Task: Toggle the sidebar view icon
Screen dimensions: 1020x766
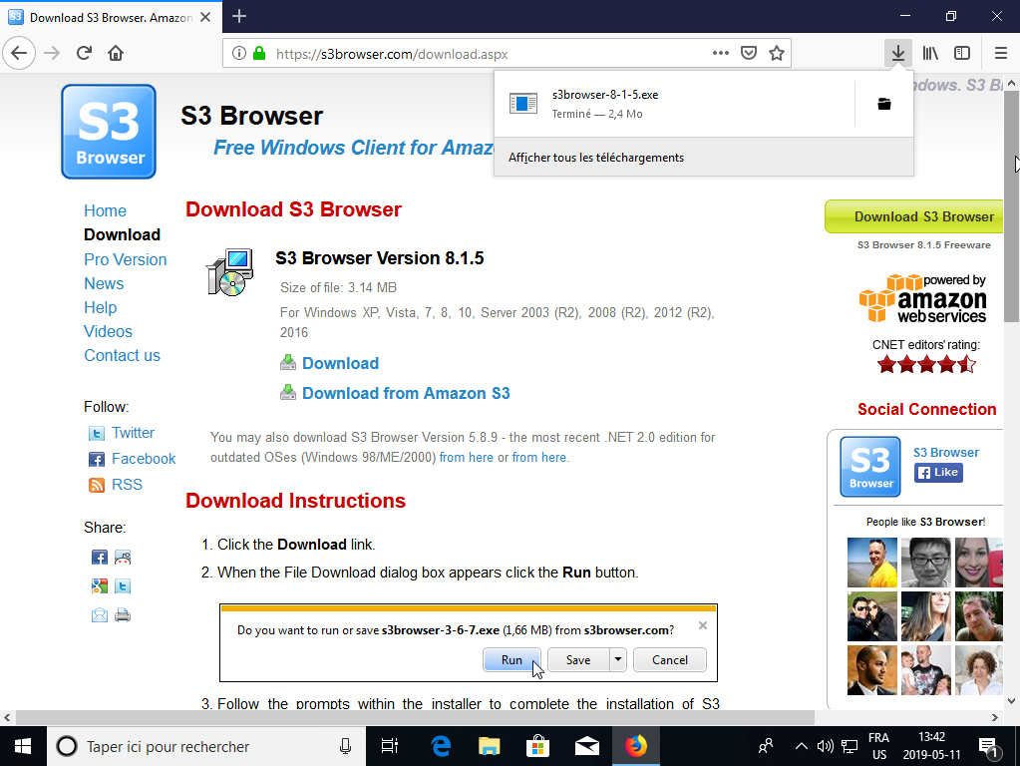Action: (x=962, y=54)
